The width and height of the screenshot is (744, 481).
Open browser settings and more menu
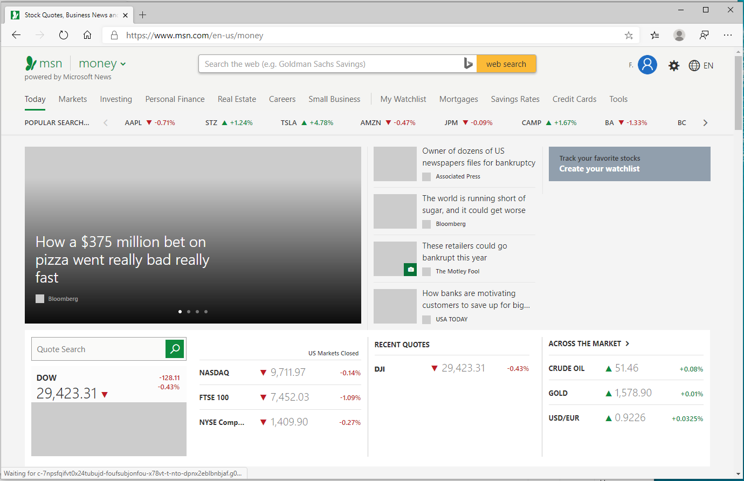[x=728, y=35]
